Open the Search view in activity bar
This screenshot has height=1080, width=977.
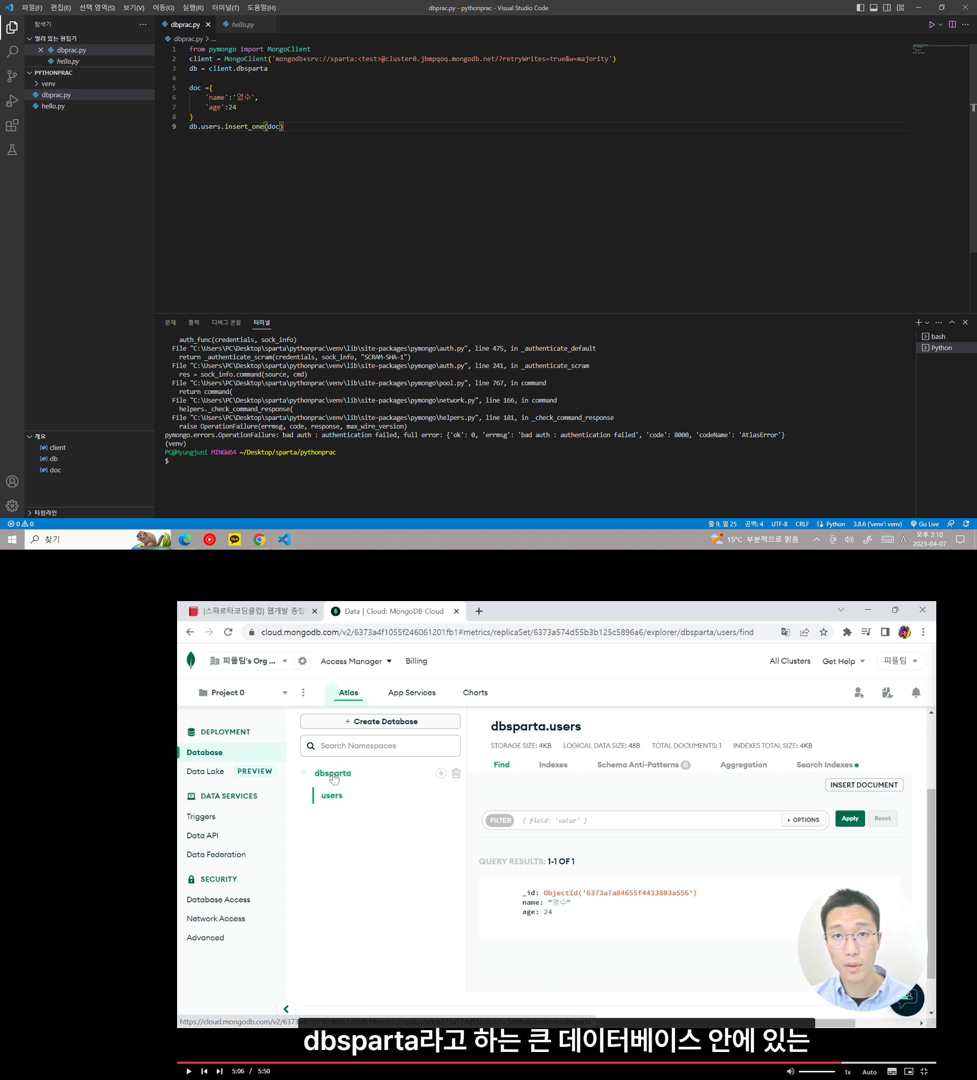[12, 52]
